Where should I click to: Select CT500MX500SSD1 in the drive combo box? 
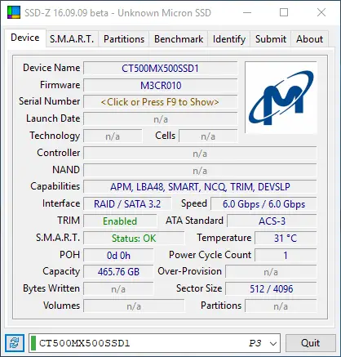pyautogui.click(x=154, y=343)
